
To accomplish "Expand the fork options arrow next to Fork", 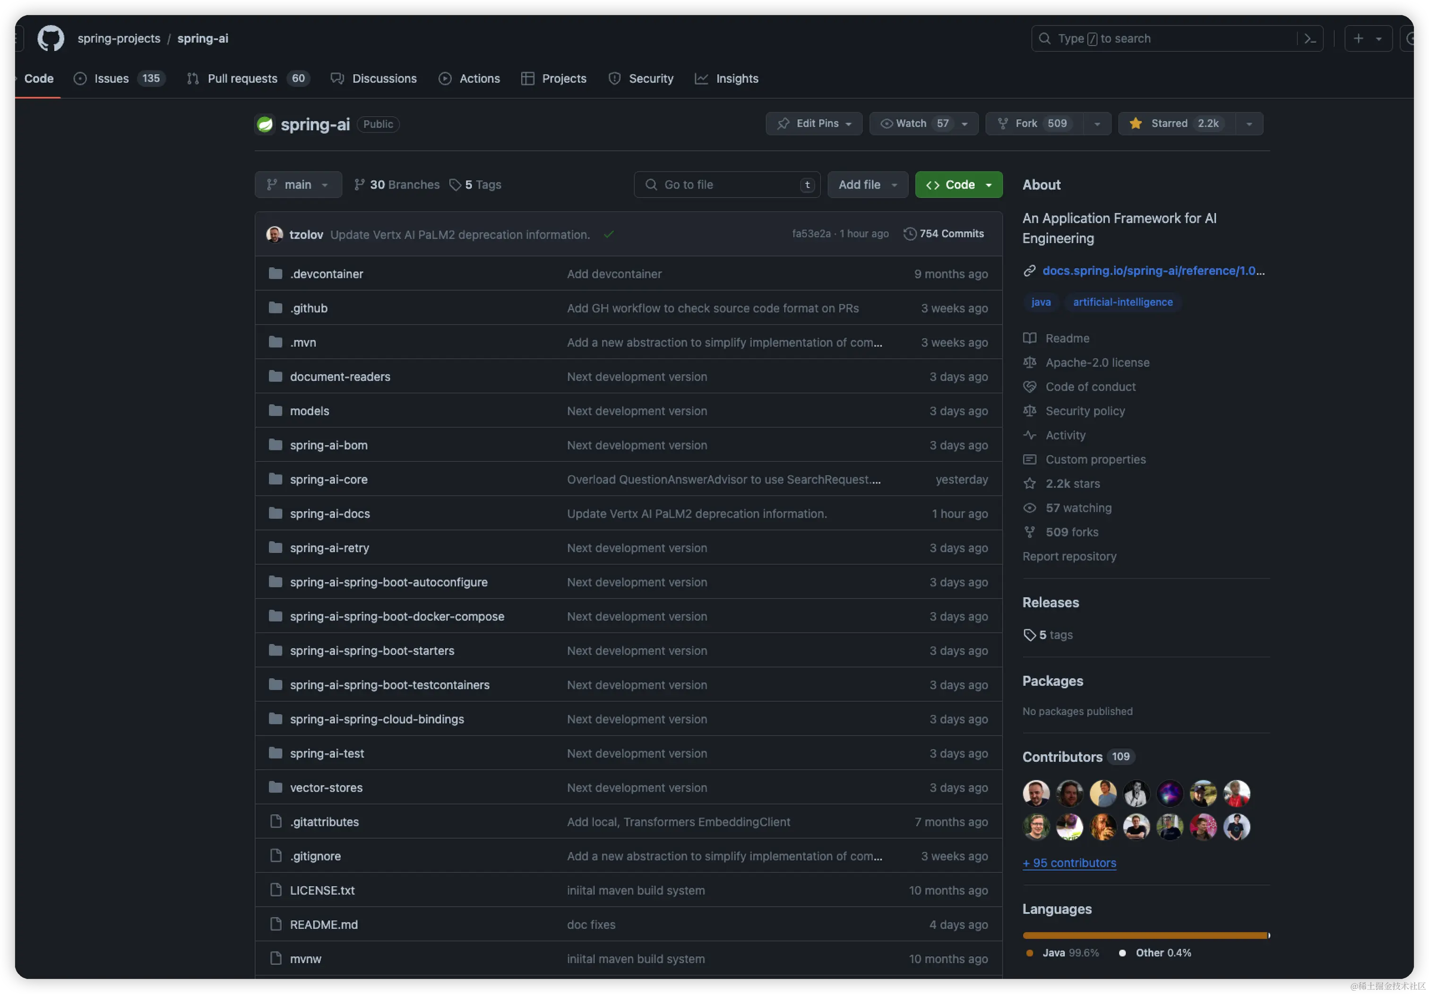I will (x=1097, y=123).
